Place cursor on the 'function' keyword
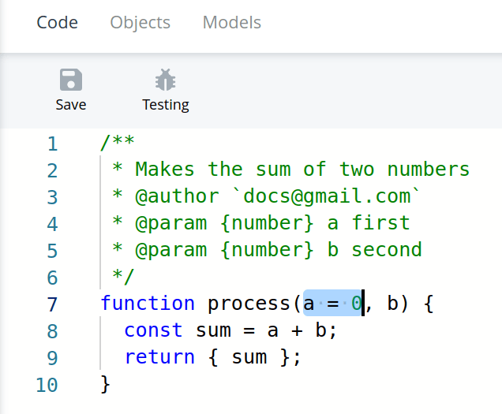 tap(148, 303)
